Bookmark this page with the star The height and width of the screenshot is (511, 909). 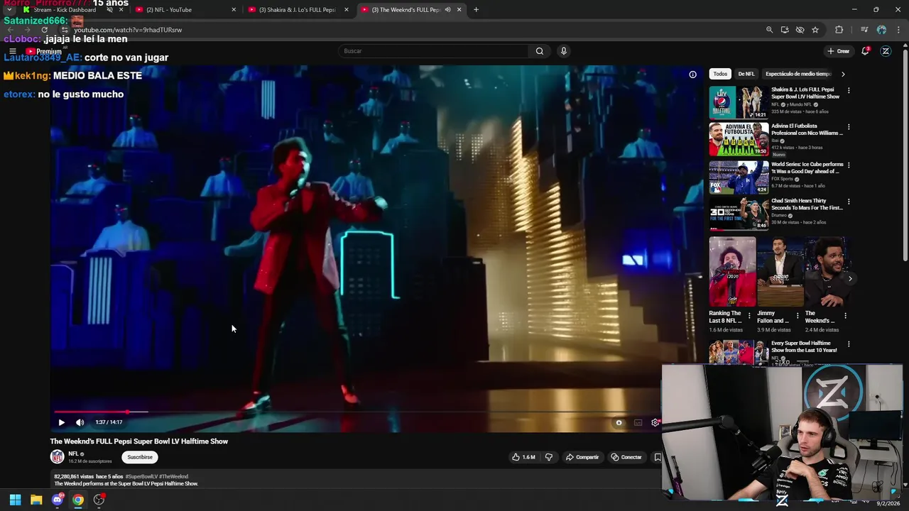pyautogui.click(x=815, y=30)
